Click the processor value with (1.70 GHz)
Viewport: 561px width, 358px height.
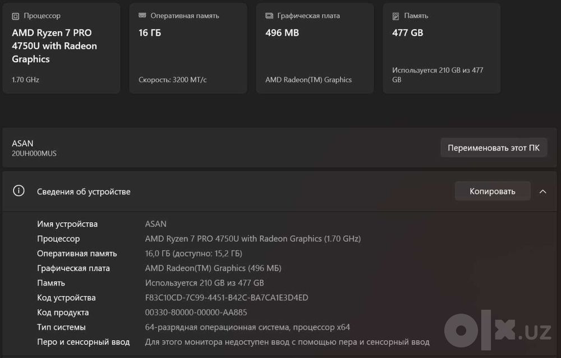tap(253, 238)
